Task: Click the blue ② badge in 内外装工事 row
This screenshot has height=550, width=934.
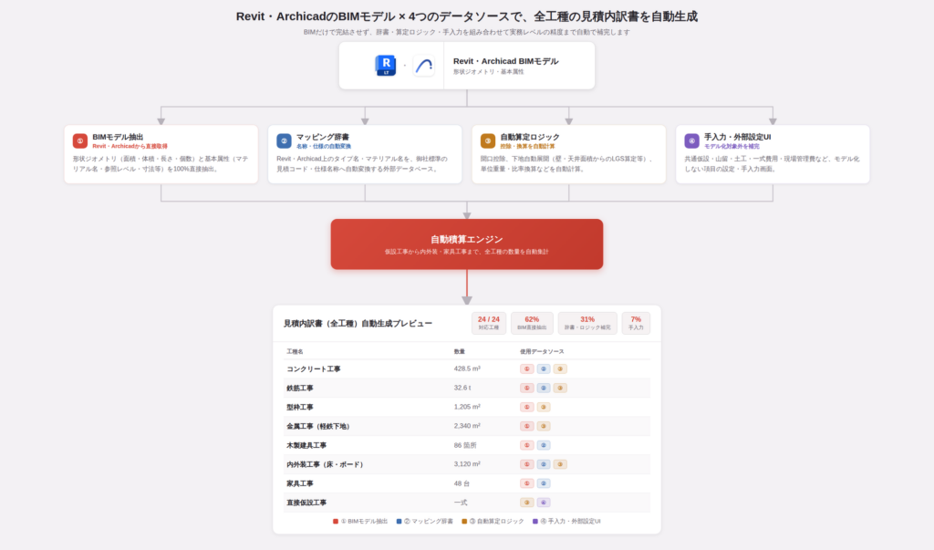Action: tap(544, 464)
